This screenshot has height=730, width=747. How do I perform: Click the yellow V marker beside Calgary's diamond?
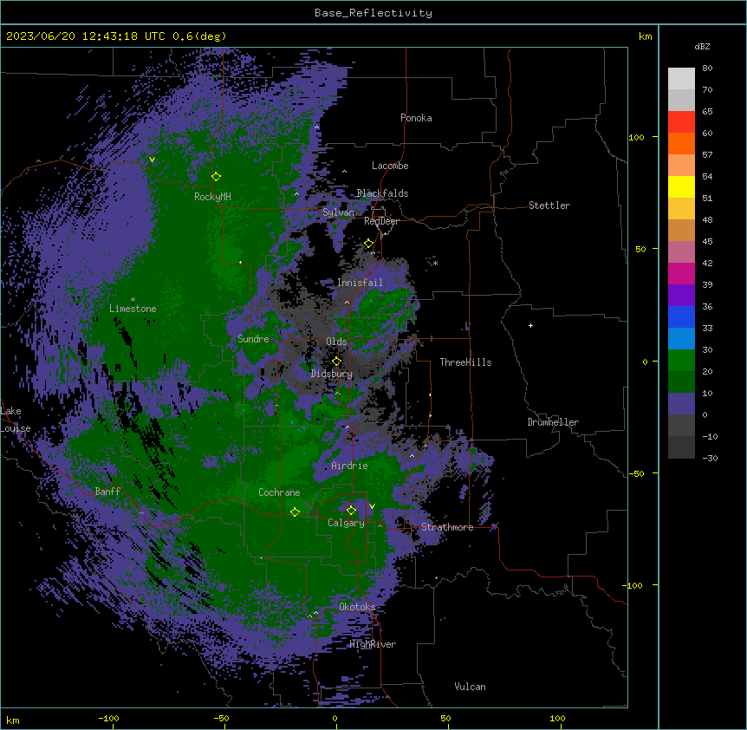tap(372, 506)
